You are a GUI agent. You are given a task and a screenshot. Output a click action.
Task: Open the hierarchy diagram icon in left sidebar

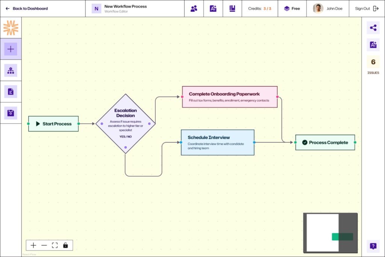click(x=11, y=70)
